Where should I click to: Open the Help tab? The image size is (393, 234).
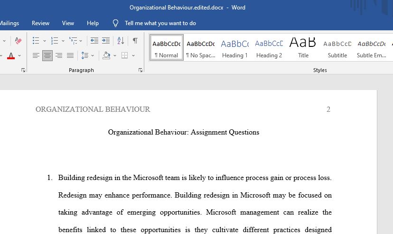click(93, 23)
